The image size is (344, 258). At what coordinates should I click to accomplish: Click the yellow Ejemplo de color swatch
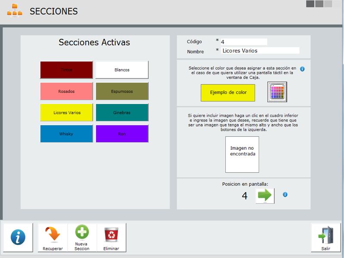[228, 92]
